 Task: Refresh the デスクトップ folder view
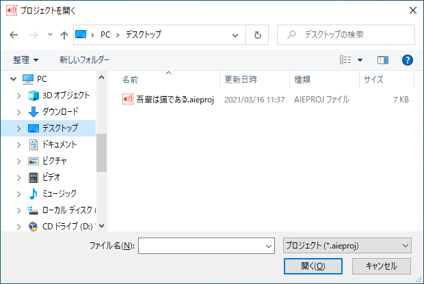257,35
